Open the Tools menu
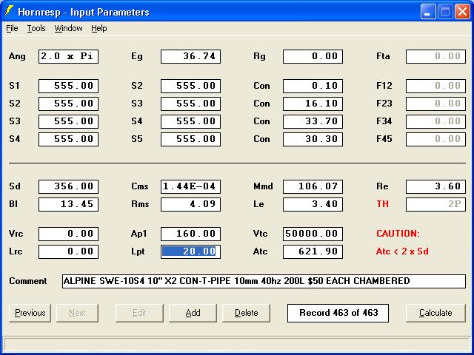The height and width of the screenshot is (355, 474). pyautogui.click(x=36, y=28)
